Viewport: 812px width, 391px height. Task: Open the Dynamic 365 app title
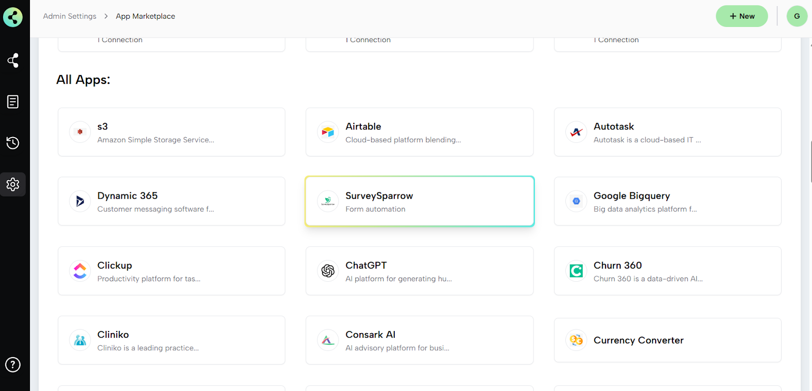pos(127,195)
